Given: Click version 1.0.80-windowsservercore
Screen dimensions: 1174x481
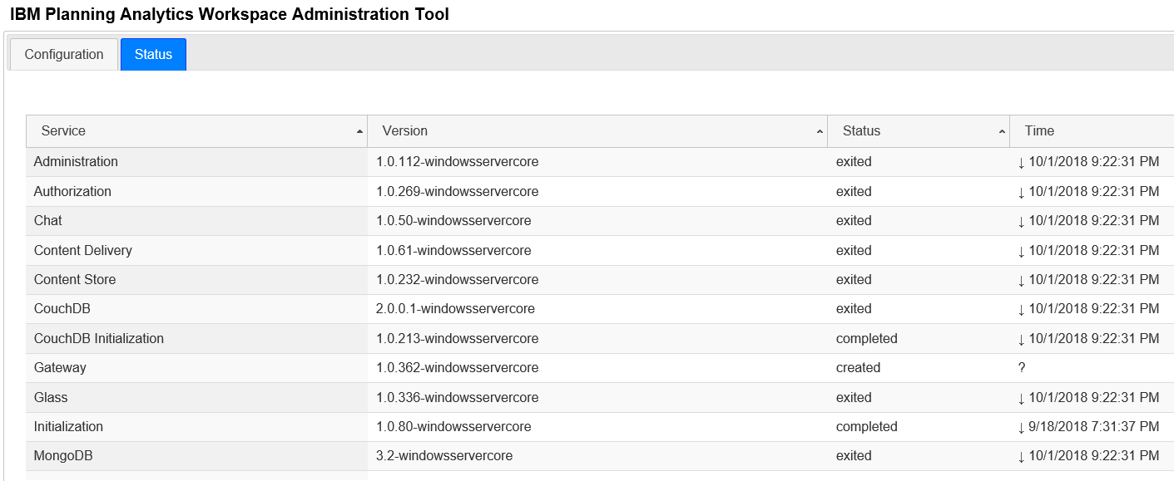Looking at the screenshot, I should [453, 427].
